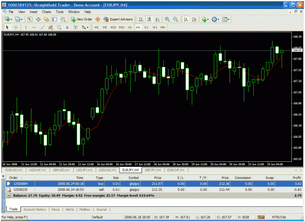Select the crosshair tool
Viewport: 305px width, 221px height.
(16, 27)
